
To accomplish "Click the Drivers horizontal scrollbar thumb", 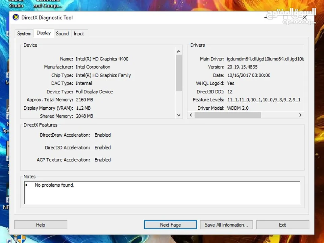I will tap(228, 115).
